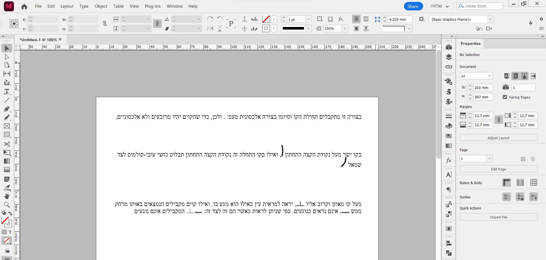
Task: Open the A4 page size dropdown
Action: [476, 76]
